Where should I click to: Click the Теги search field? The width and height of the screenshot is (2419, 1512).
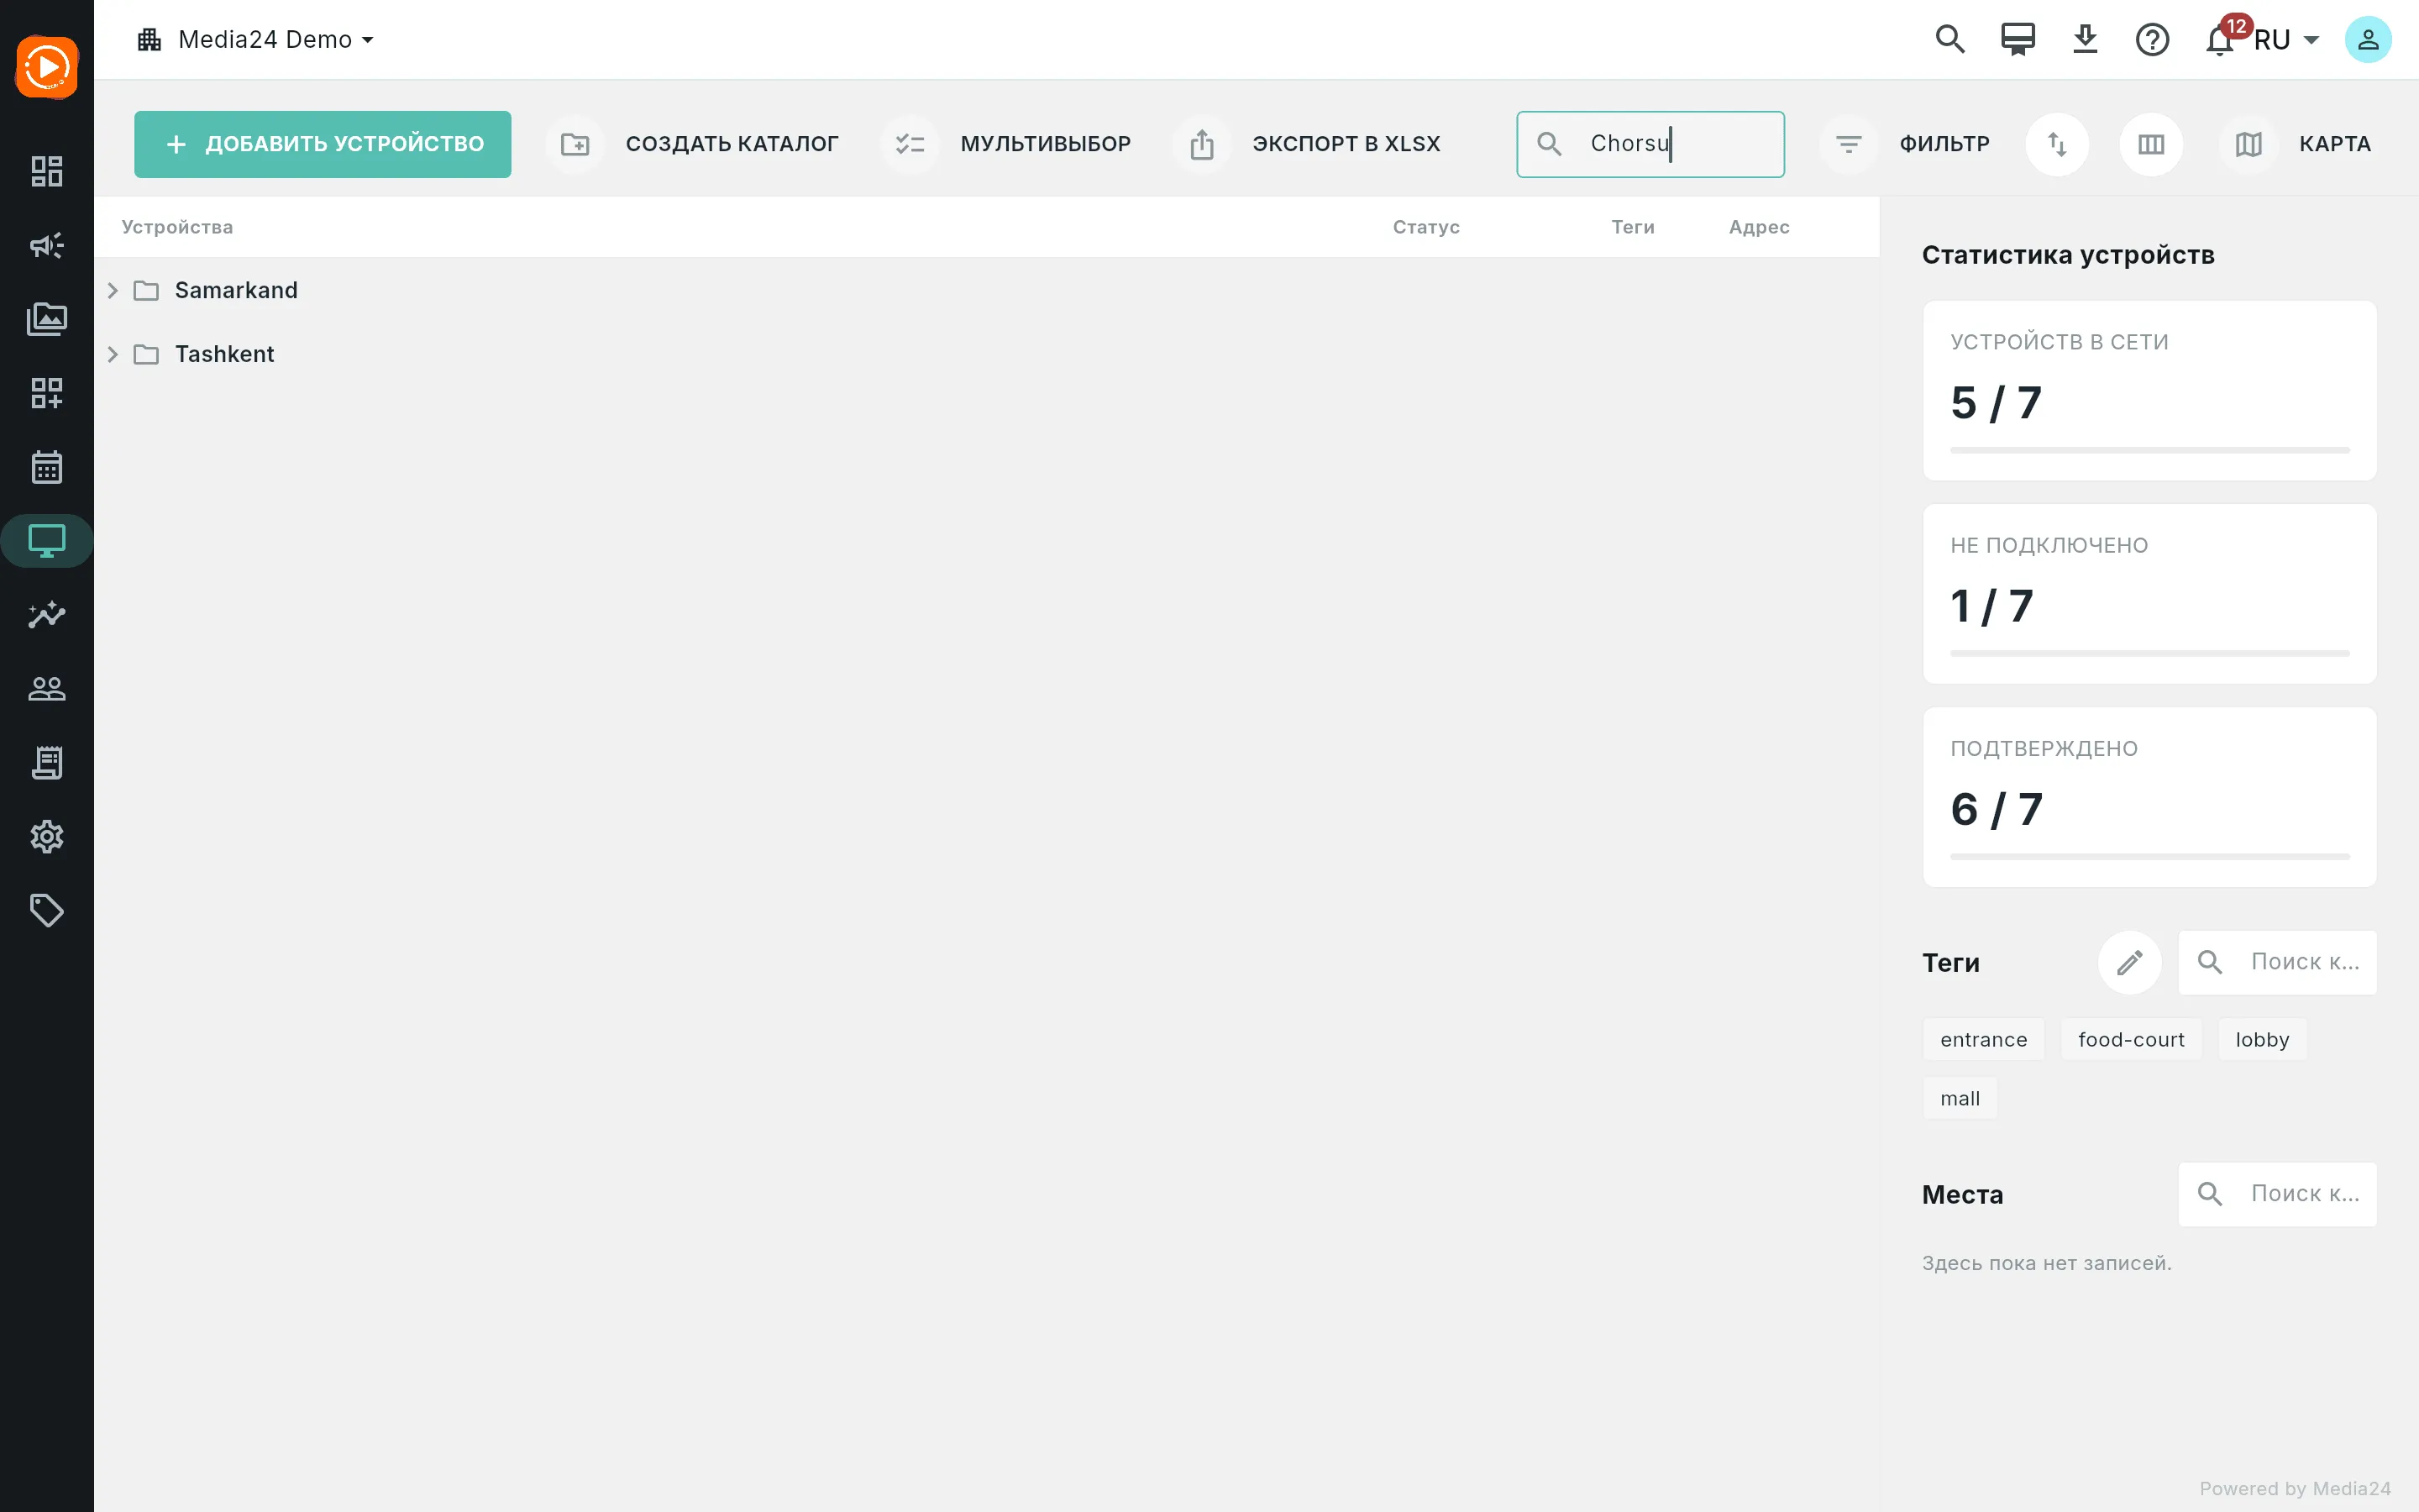coord(2277,962)
